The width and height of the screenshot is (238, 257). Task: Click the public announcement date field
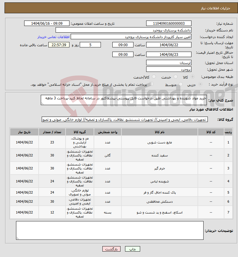(47, 24)
